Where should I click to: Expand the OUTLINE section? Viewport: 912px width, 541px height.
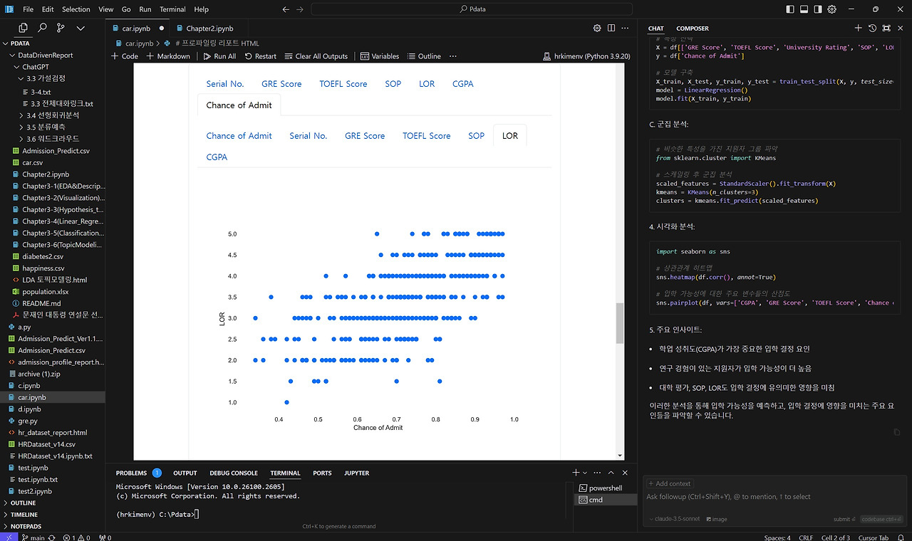(23, 503)
